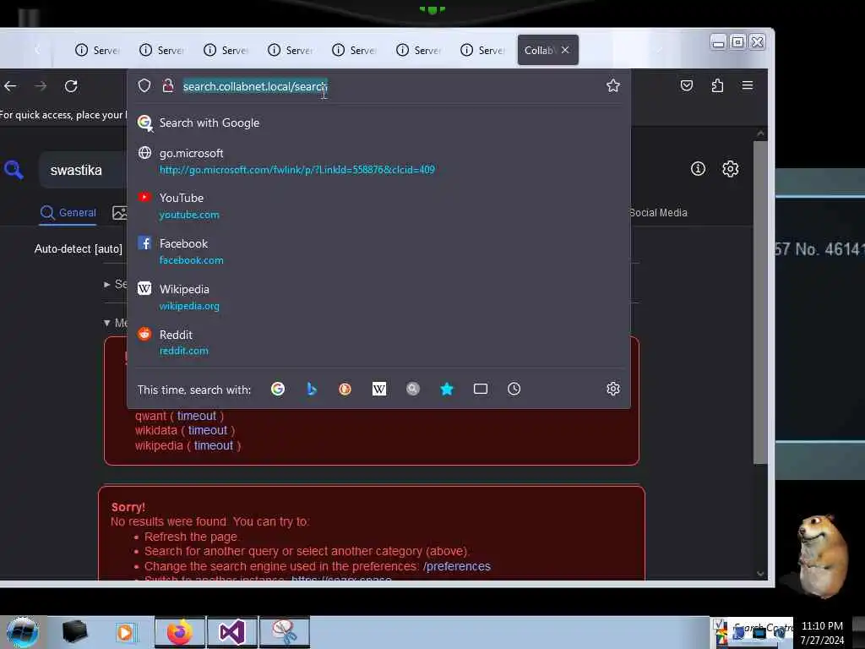Collapse the Me section triangle

tap(107, 323)
